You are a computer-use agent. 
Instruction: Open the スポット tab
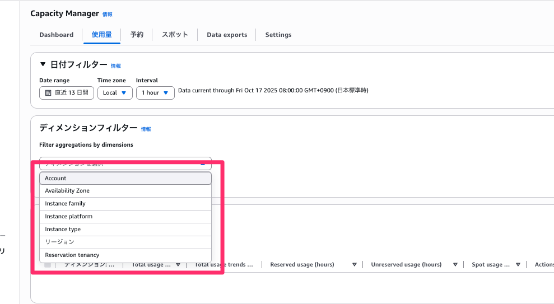pyautogui.click(x=175, y=35)
